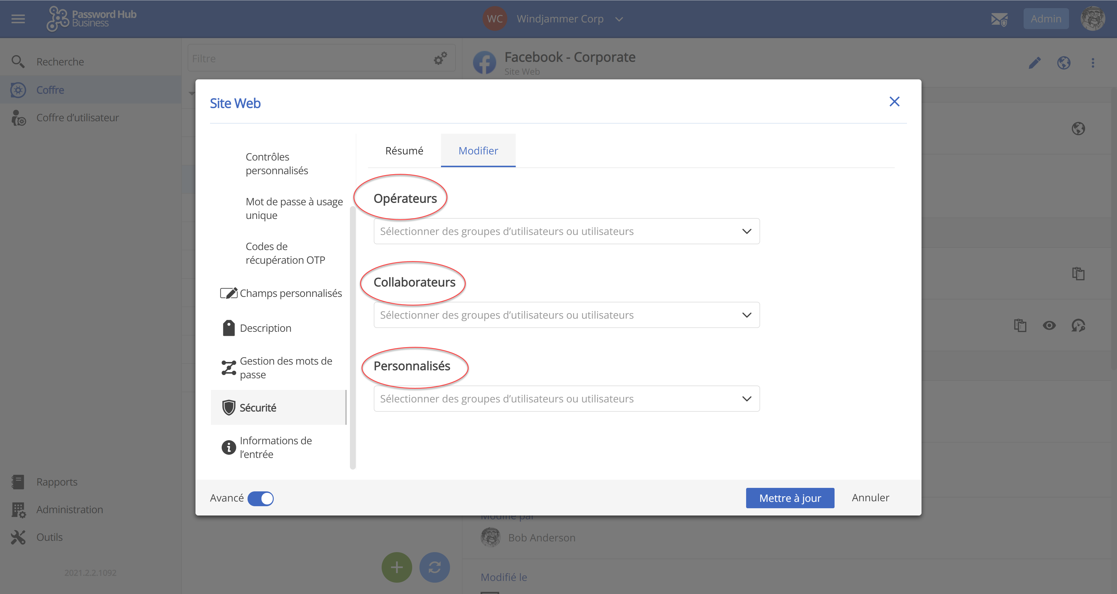The width and height of the screenshot is (1117, 594).
Task: Switch to the Résumé tab
Action: point(404,151)
